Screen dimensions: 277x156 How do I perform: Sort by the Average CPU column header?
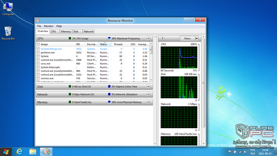142,44
